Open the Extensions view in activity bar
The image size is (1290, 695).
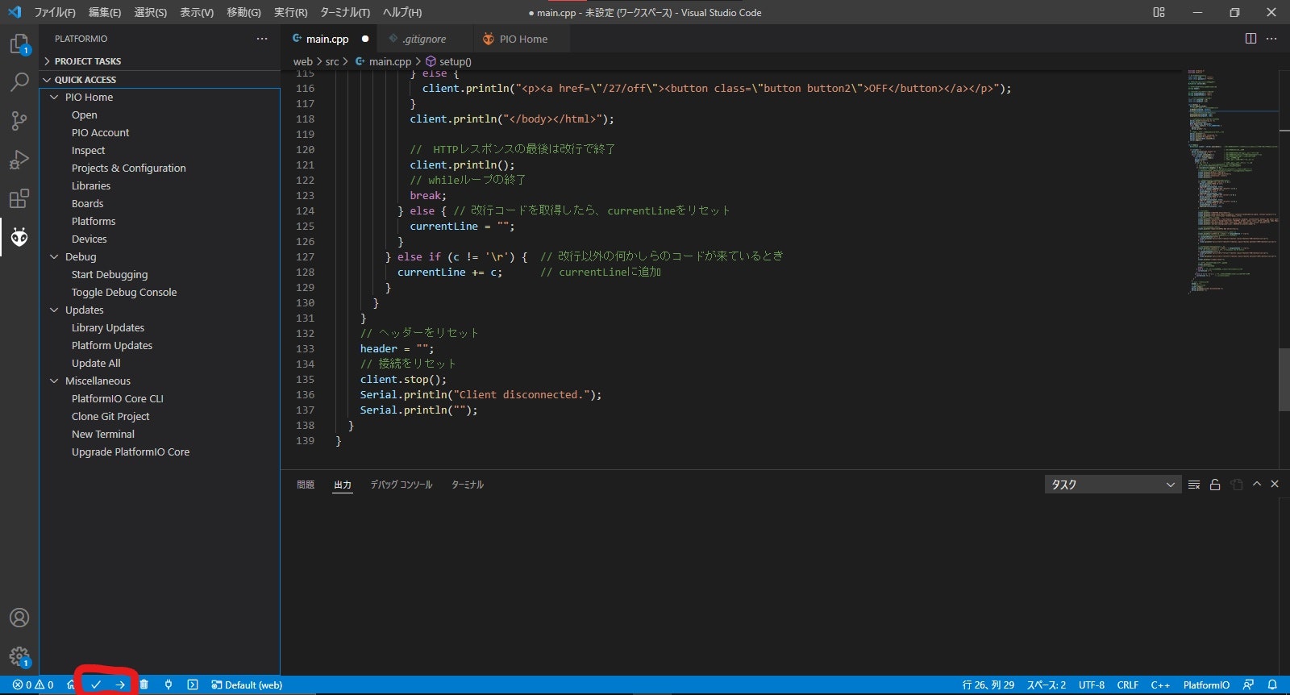19,198
